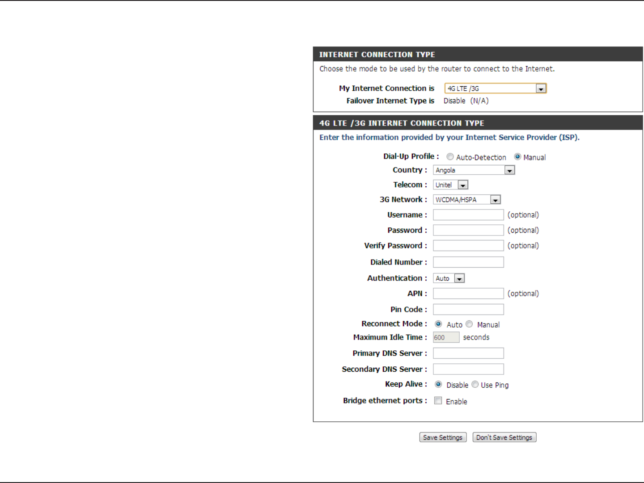Focus the Dialed Number input field

pos(468,262)
